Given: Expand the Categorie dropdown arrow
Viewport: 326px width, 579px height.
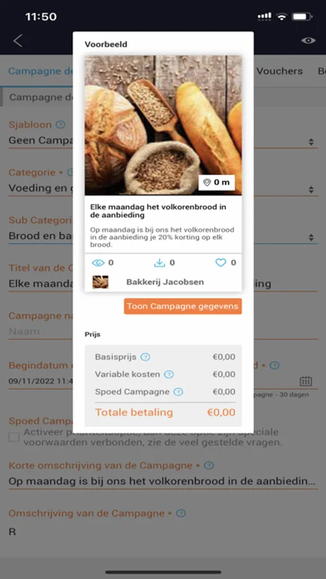Looking at the screenshot, I should coord(311,189).
